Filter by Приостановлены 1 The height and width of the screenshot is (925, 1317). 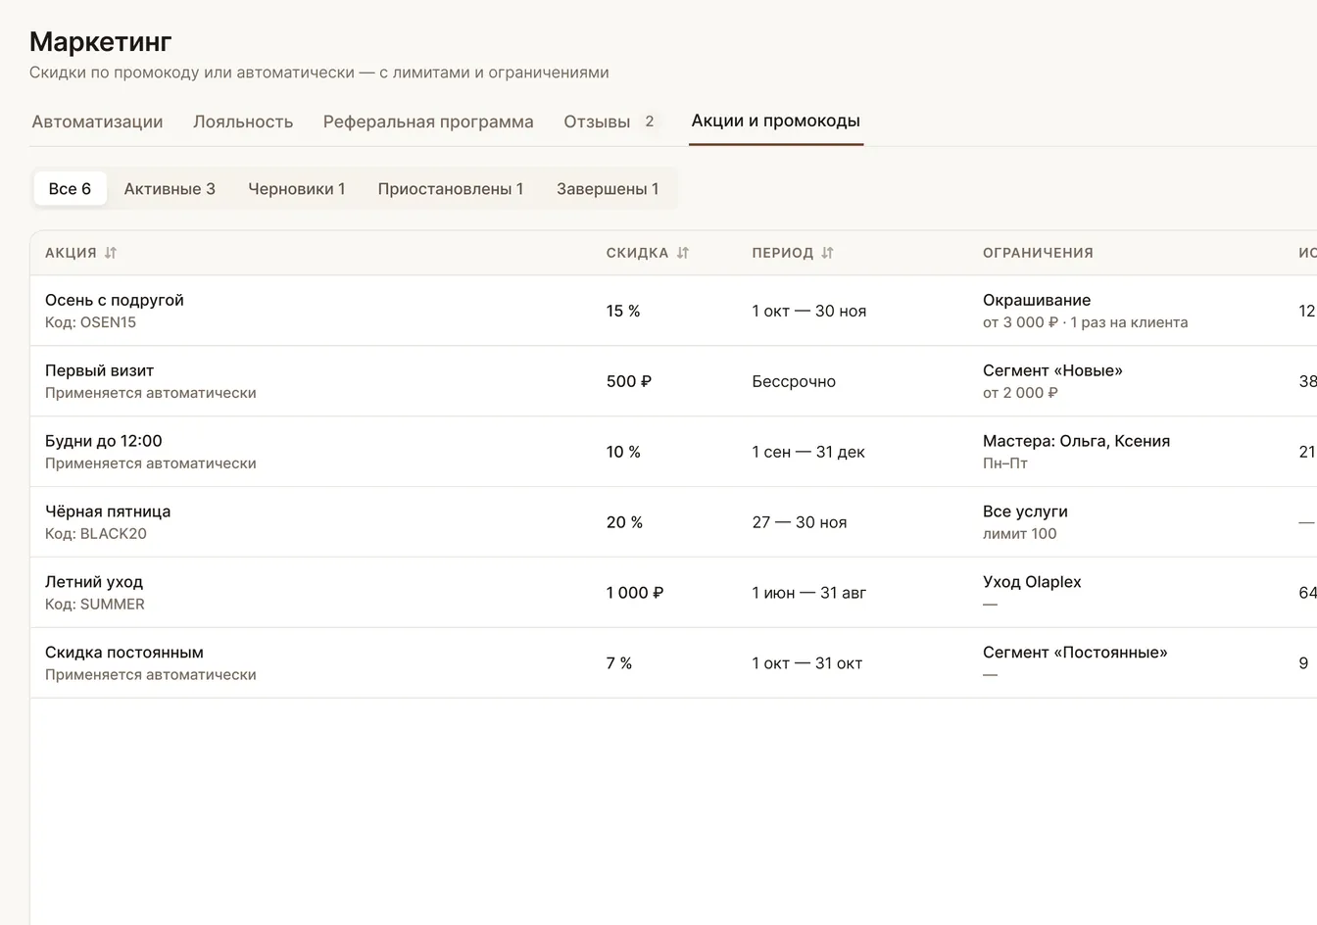point(451,188)
